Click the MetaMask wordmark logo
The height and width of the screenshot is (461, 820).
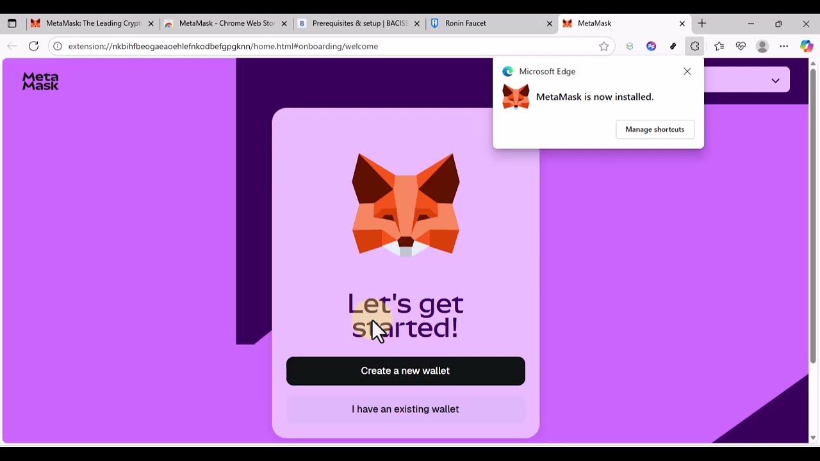[x=40, y=81]
